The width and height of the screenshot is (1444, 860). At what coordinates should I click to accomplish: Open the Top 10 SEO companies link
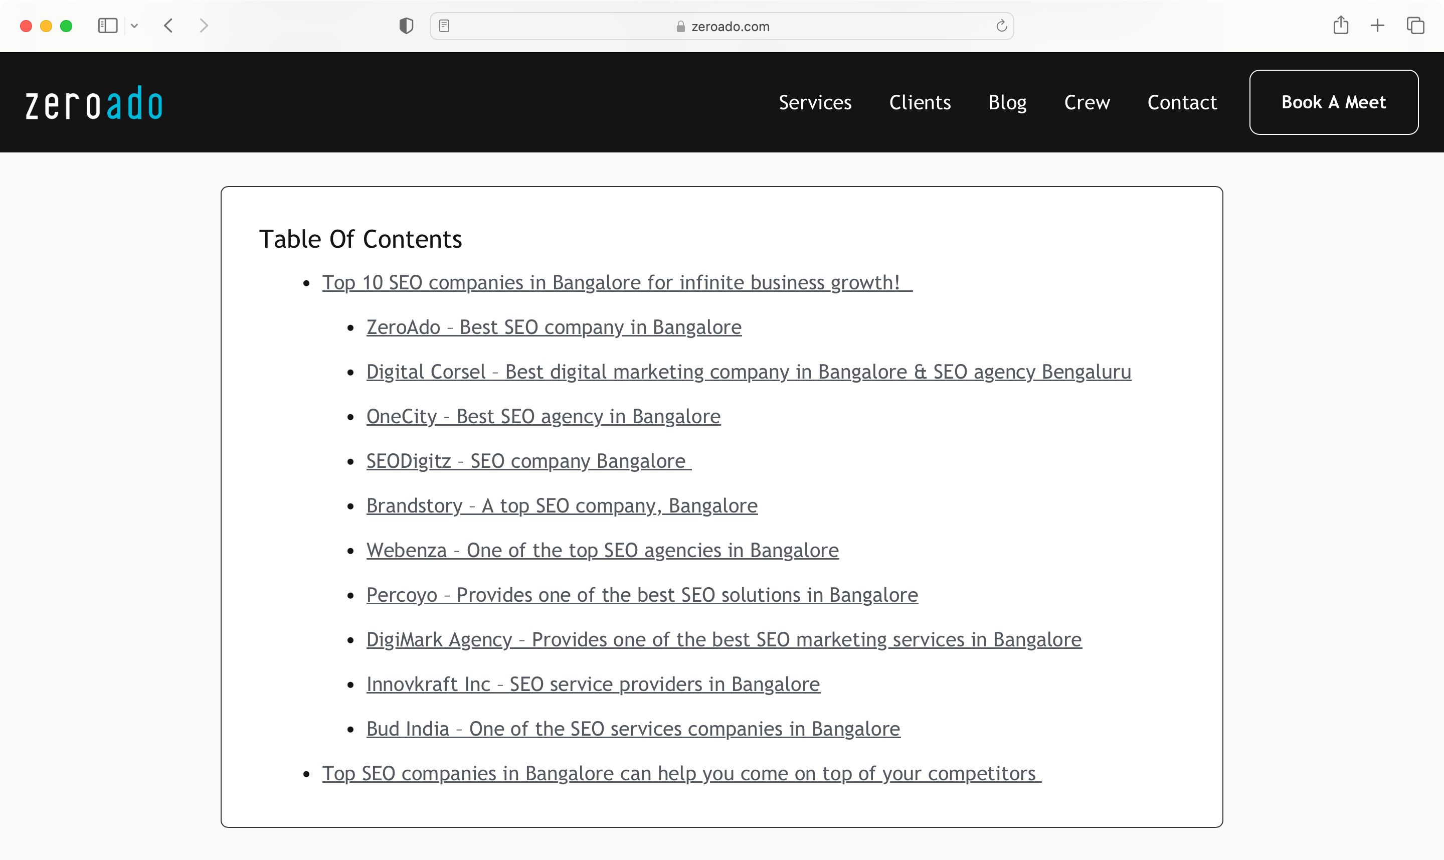(x=617, y=283)
